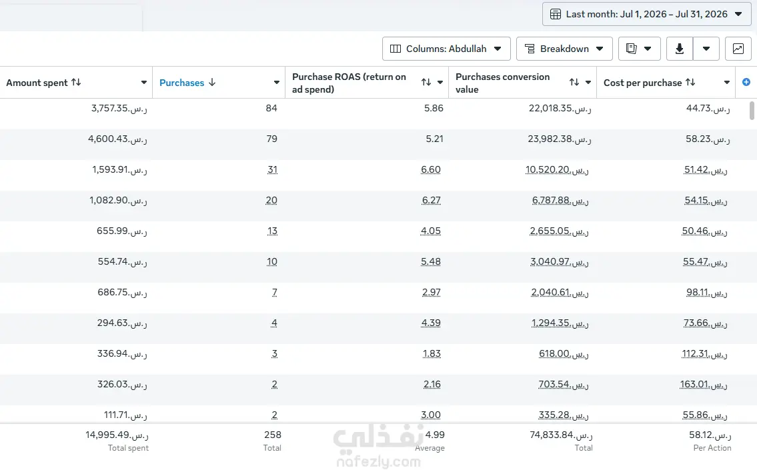
Task: Open Purchases column options arrow
Action: coord(277,83)
